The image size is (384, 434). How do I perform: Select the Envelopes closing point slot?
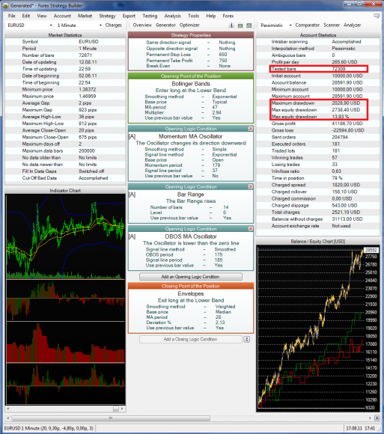click(191, 308)
